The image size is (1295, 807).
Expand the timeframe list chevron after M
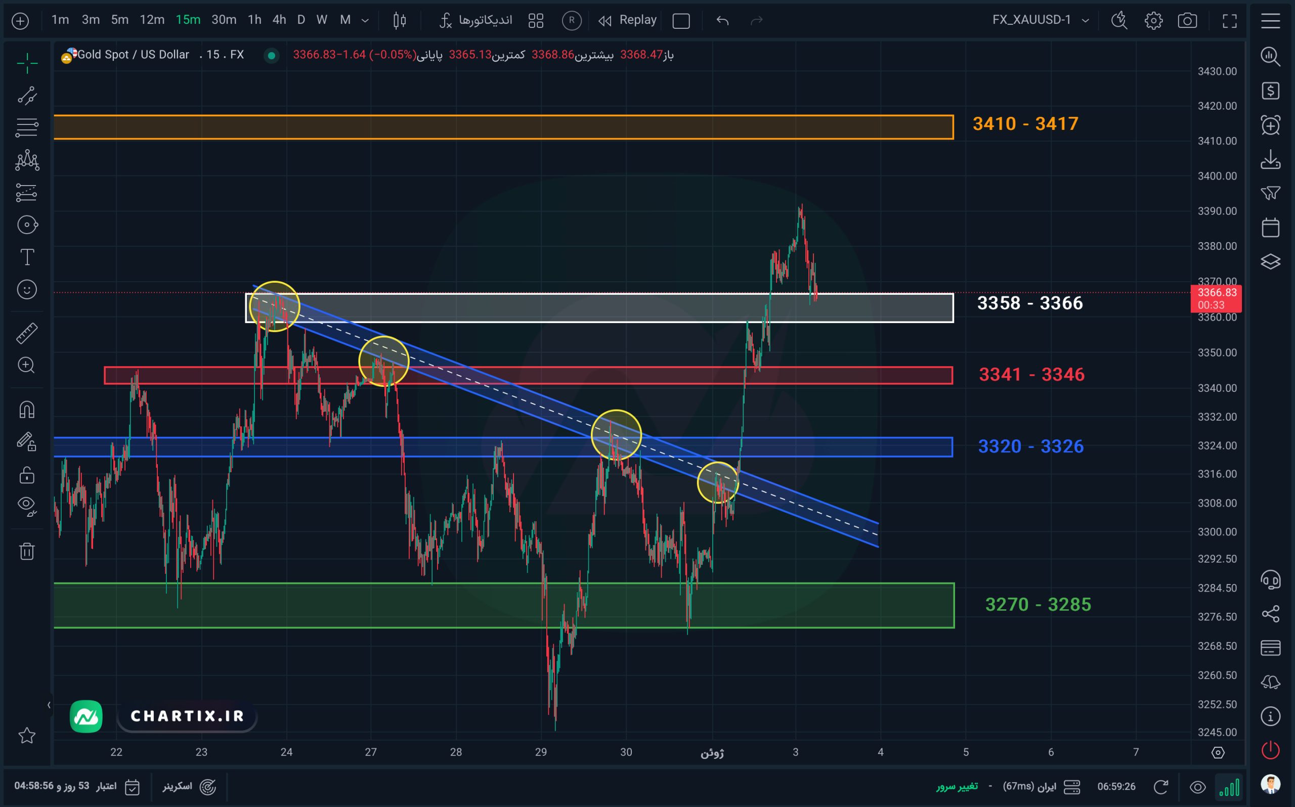point(365,20)
